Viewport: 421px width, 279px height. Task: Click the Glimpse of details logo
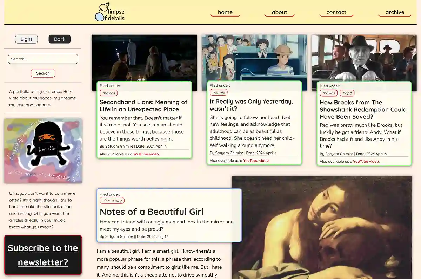point(109,12)
